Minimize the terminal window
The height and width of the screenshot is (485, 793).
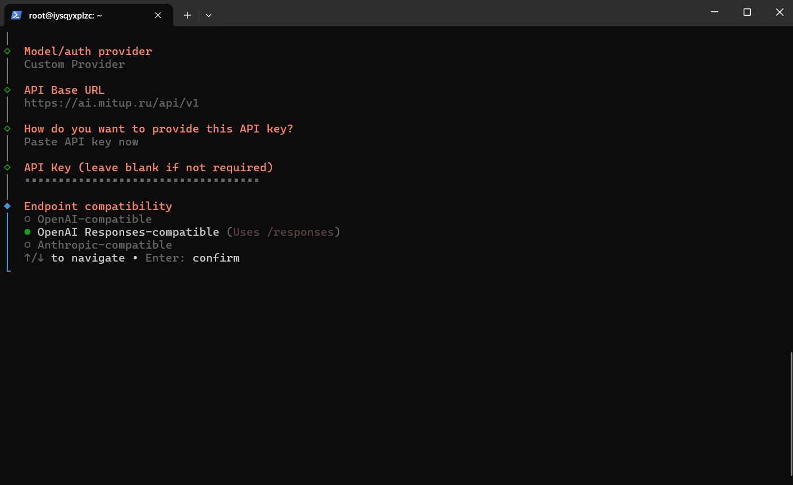point(715,12)
